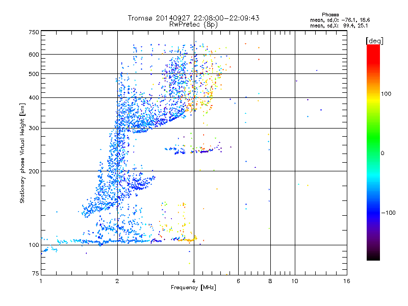This screenshot has height=306, width=408.
Task: Select the 'mean, sd,O: -76.1, 18.6' line
Action: [x=340, y=20]
